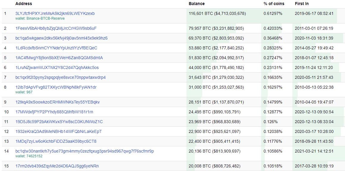Open address 1932eKraQ3Ad9MeNBHb14WFQbNrLaKeEpT

tap(59, 132)
